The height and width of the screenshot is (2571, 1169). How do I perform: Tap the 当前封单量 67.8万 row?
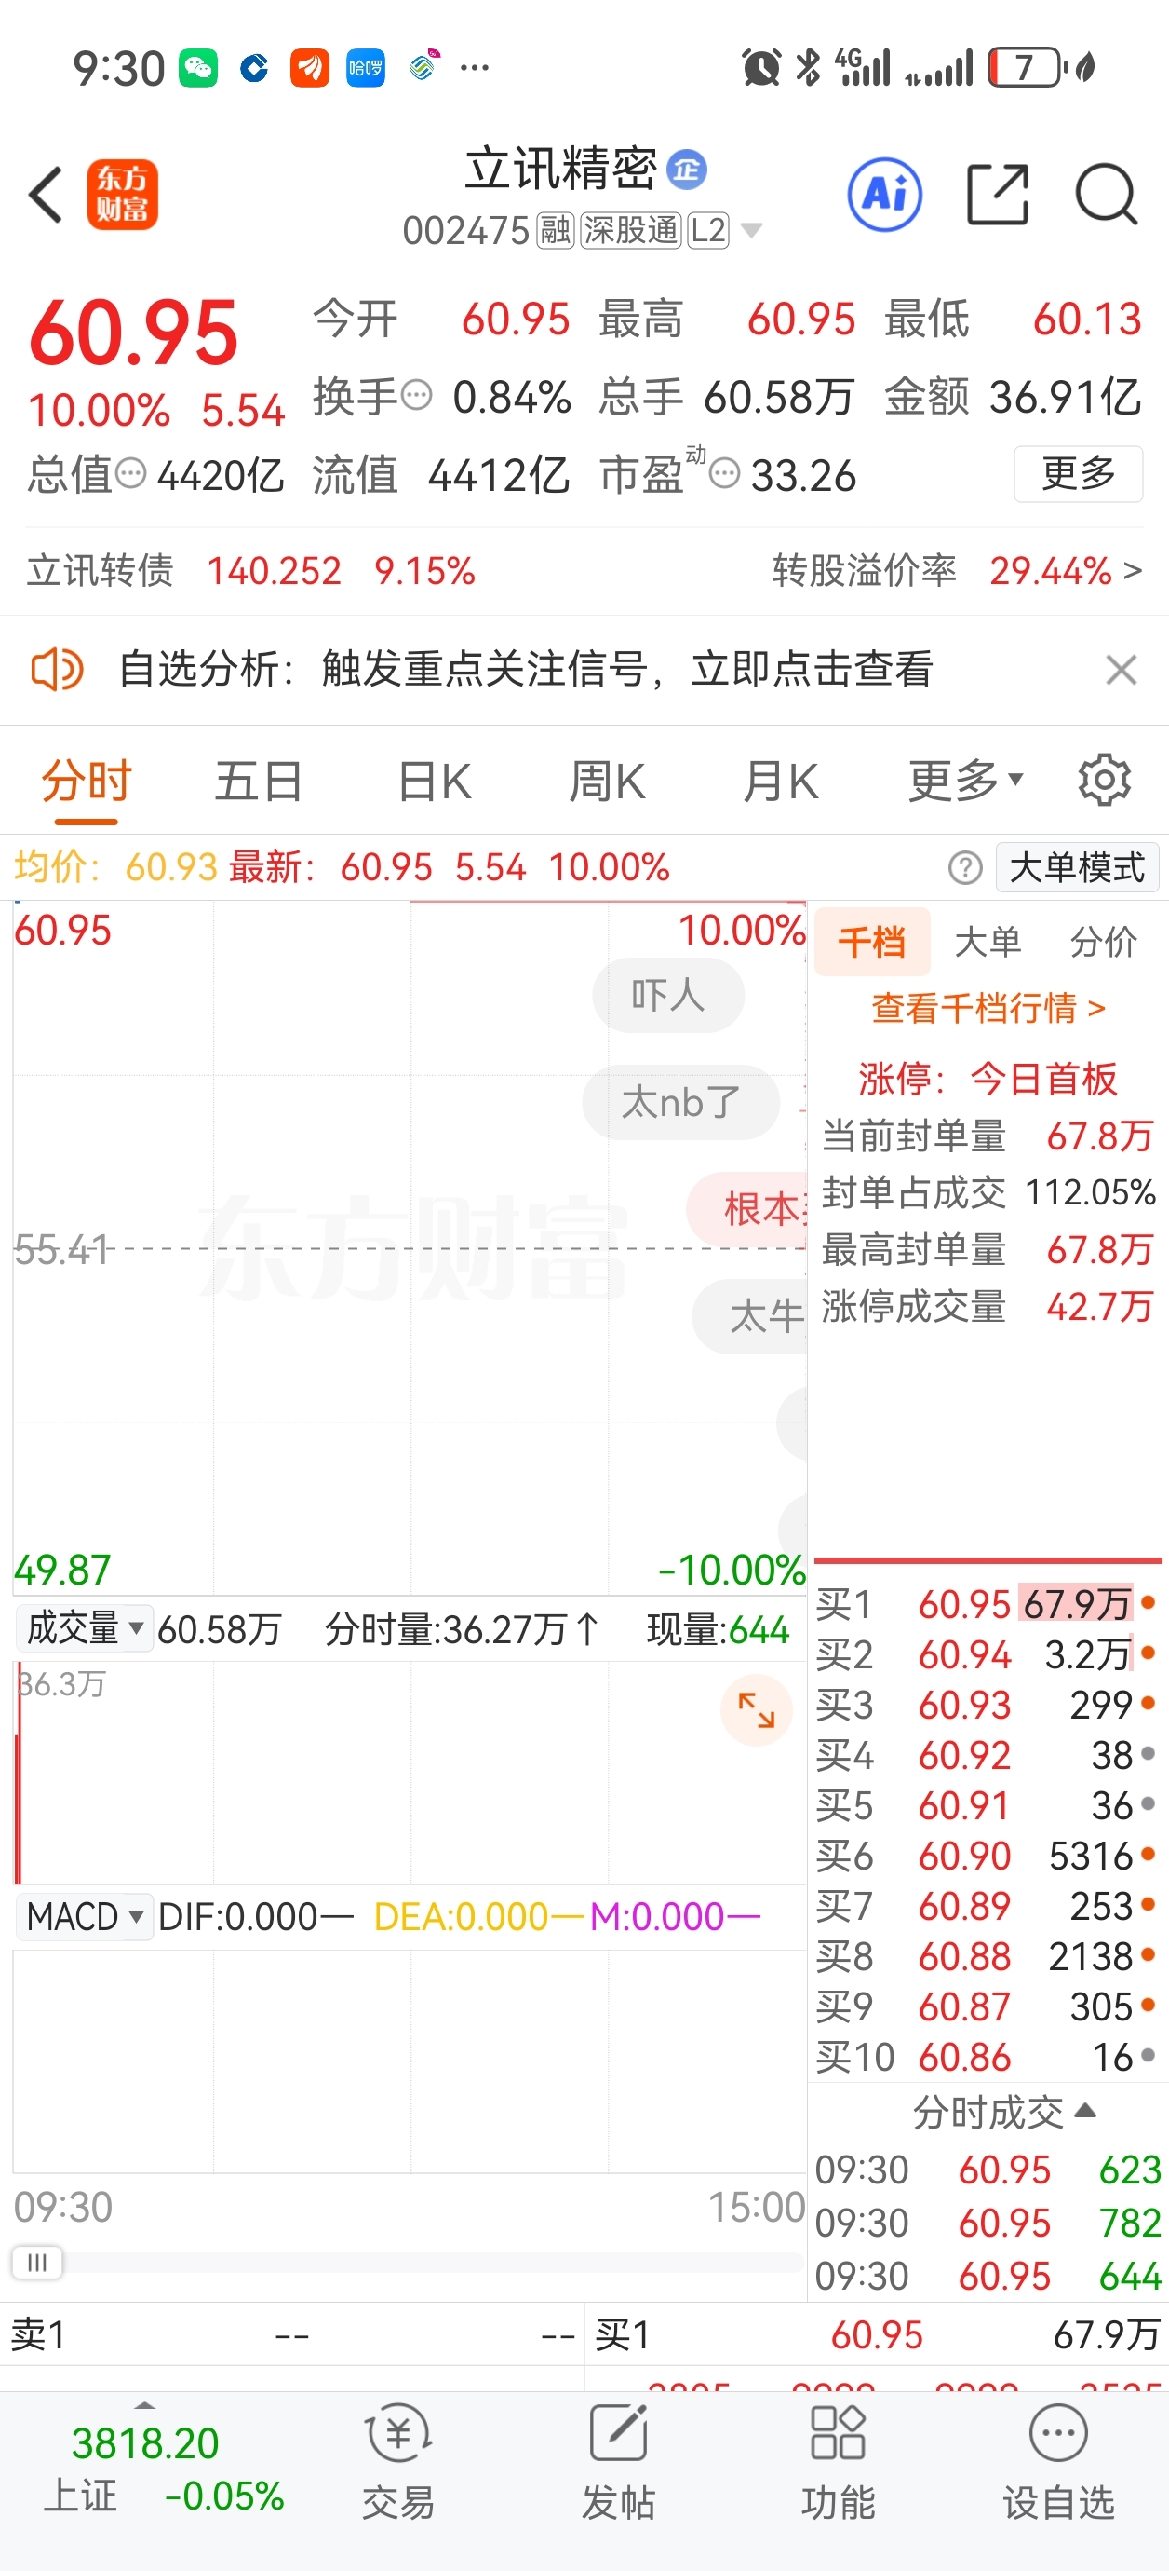pos(988,1136)
